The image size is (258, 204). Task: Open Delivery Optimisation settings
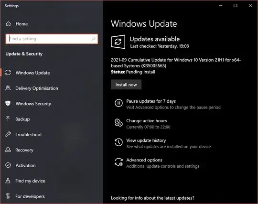[37, 88]
